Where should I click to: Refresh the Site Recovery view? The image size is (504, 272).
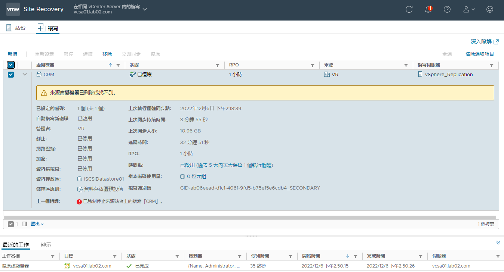409,9
